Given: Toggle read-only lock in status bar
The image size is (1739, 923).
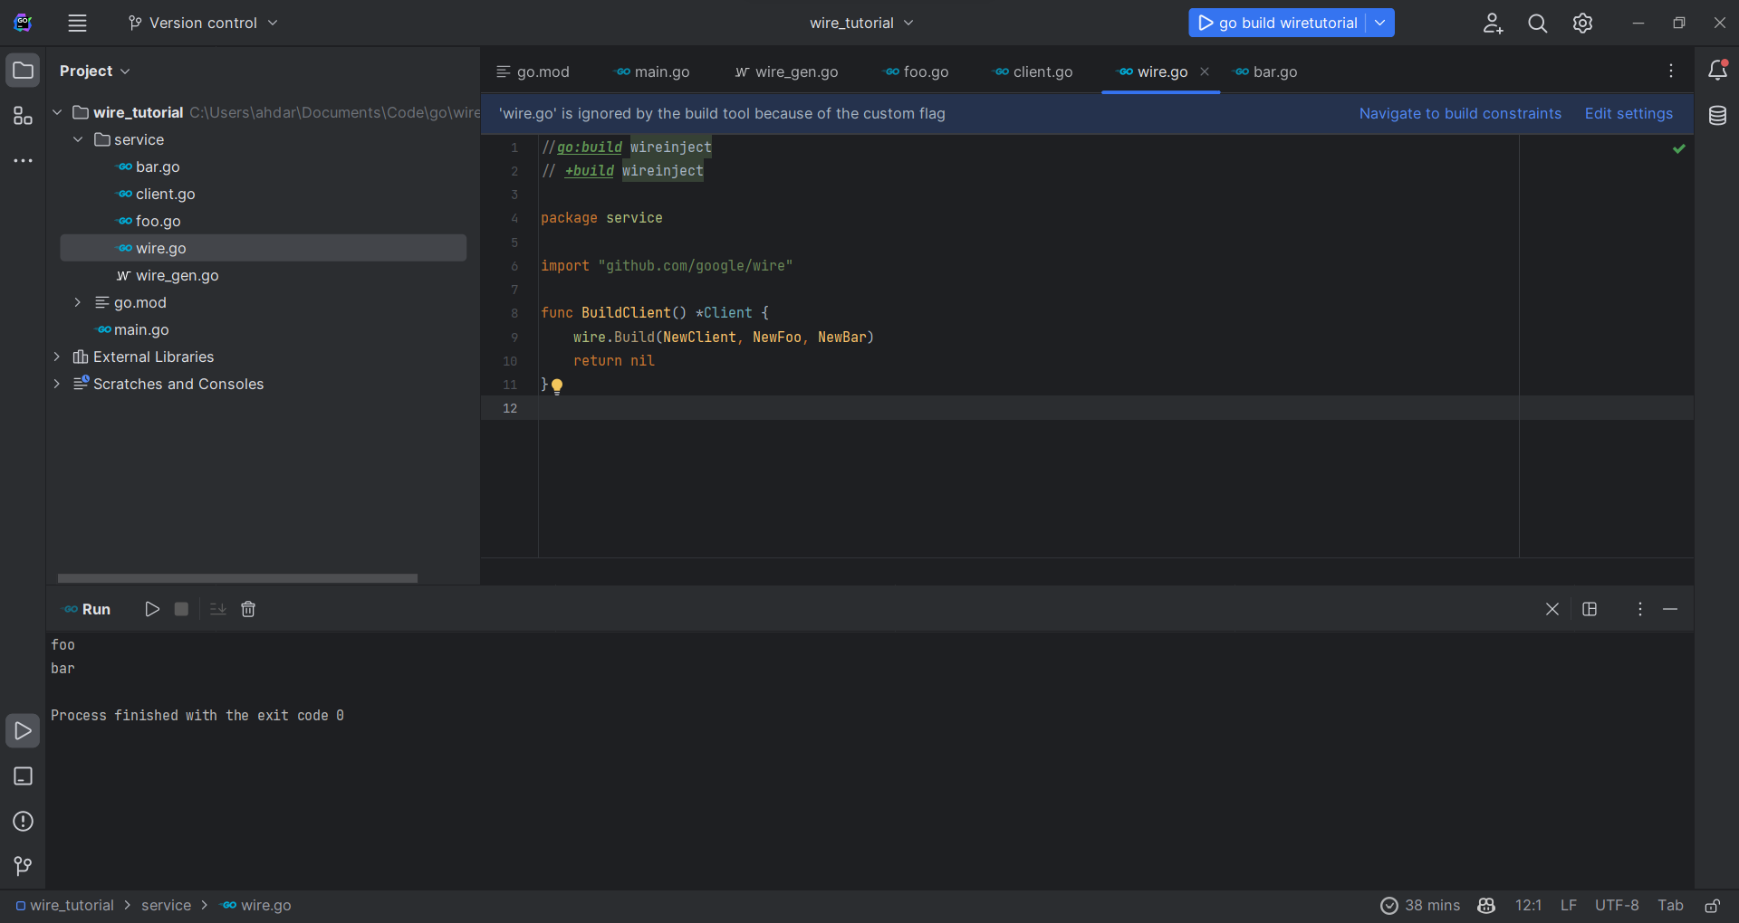Looking at the screenshot, I should pyautogui.click(x=1712, y=906).
